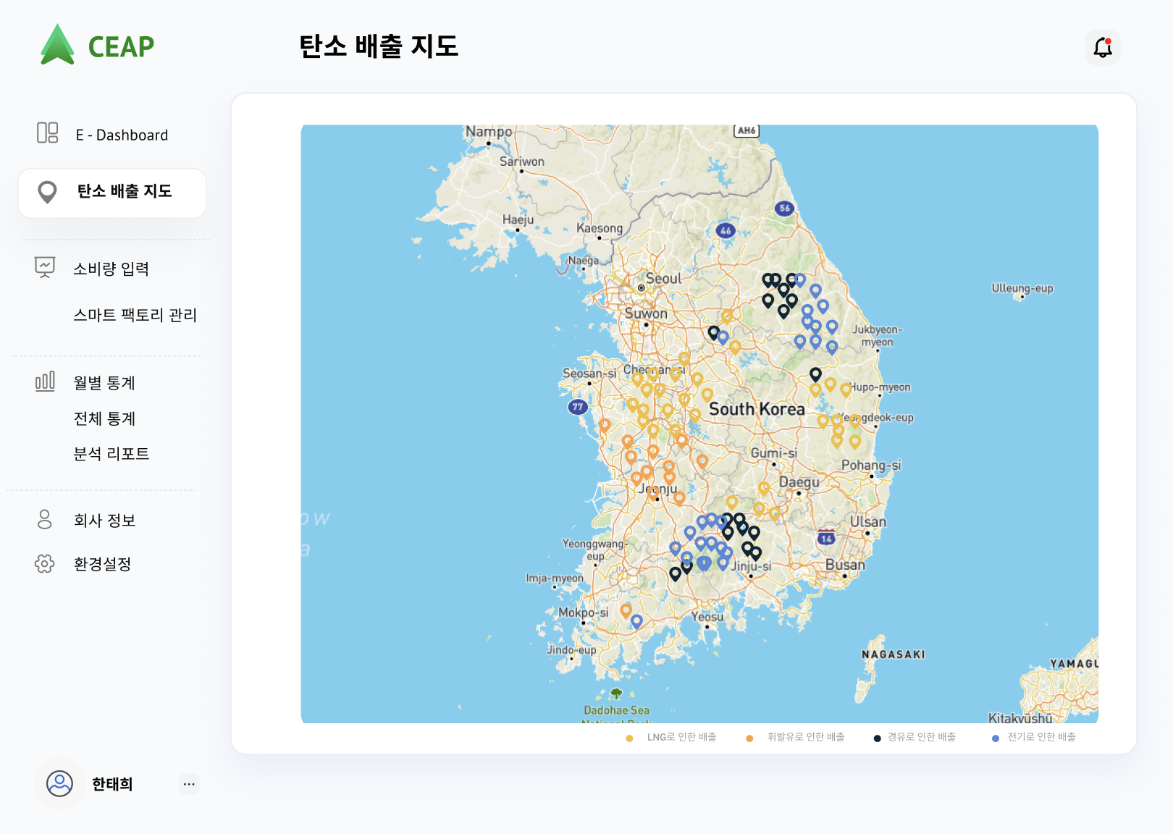Click the 회사 정보 person icon
Screen dimensions: 1173x834
(44, 520)
